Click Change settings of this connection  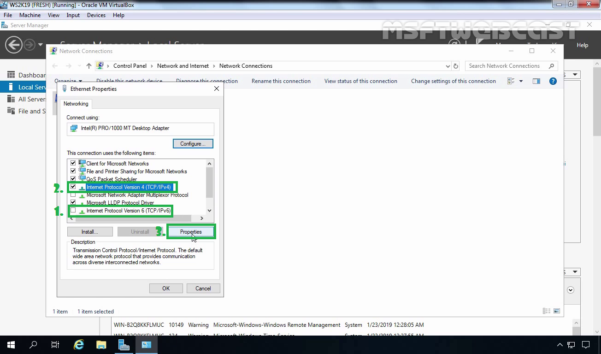tap(454, 81)
